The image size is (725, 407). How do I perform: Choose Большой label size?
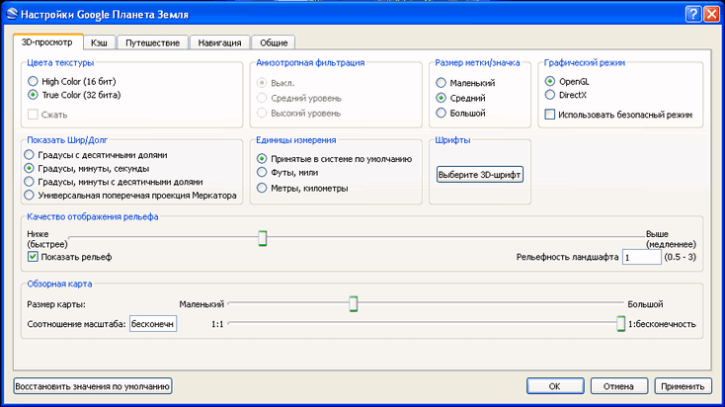click(461, 114)
